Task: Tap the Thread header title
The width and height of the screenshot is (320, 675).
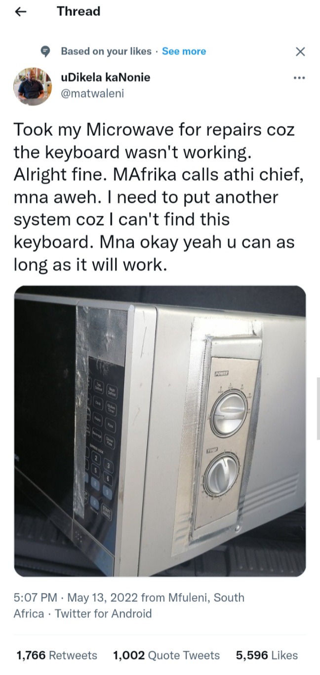Action: coord(79,11)
